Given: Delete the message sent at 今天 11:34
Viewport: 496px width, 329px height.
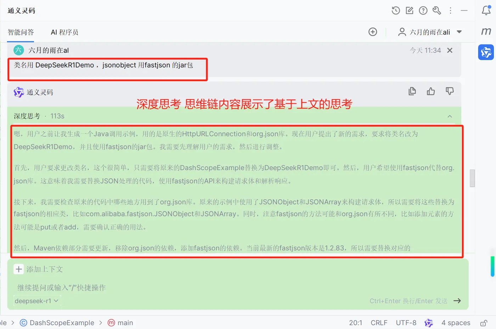Looking at the screenshot, I should click(450, 50).
